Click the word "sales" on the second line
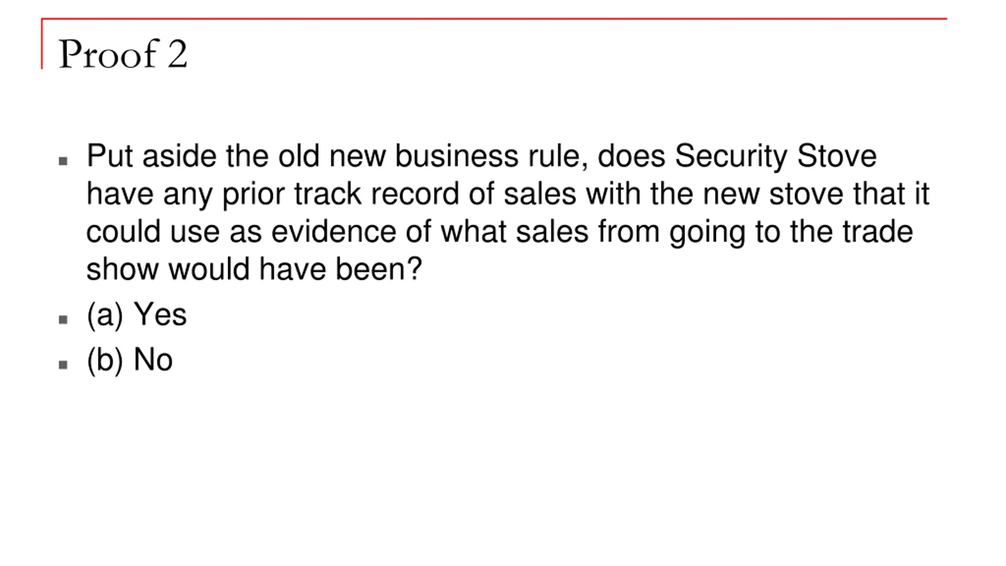The image size is (1006, 566). coord(540,194)
